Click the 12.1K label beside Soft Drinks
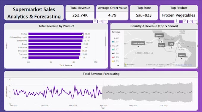Image resolution: width=202 pixels, height=112 pixels. (86, 41)
